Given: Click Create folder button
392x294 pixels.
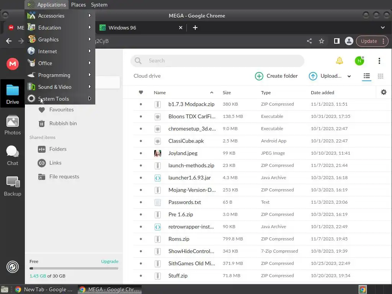Looking at the screenshot, I should coord(276,76).
